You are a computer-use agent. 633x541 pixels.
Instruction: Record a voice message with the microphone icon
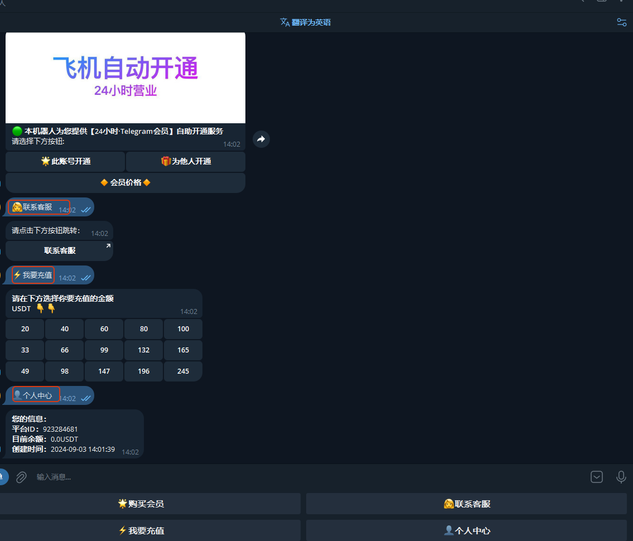click(x=621, y=477)
